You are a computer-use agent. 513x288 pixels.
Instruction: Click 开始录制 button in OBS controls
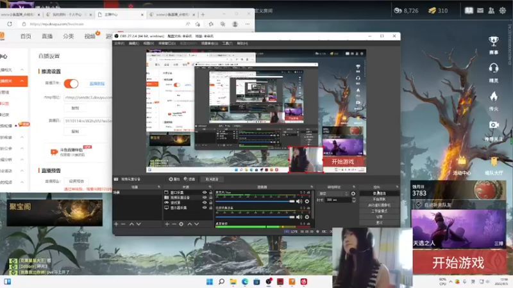379,199
